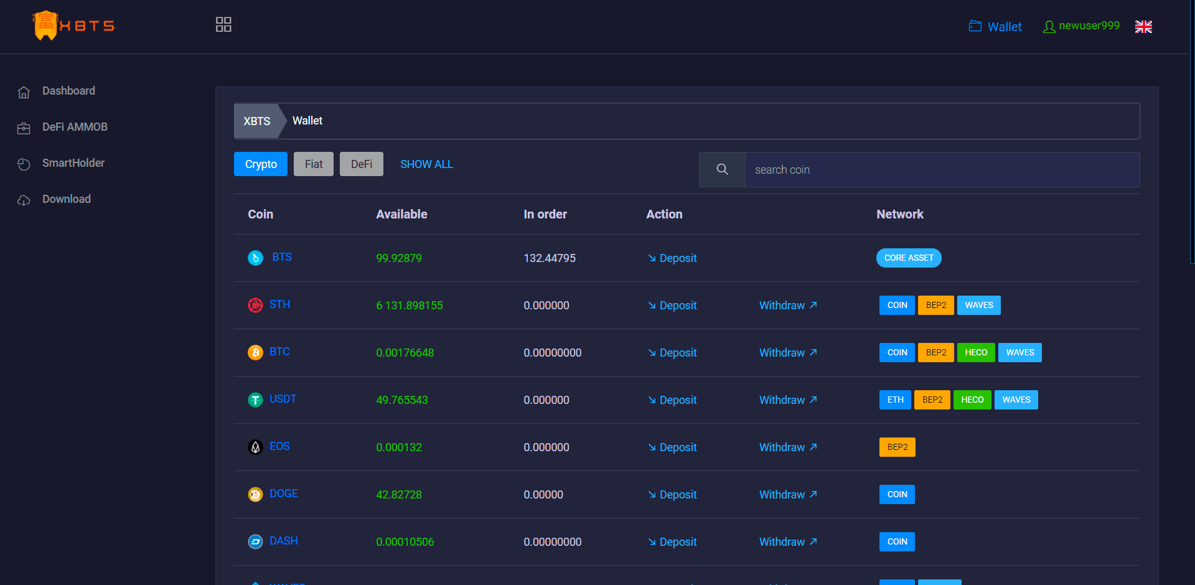Click the SmartHolder pie icon

pyautogui.click(x=24, y=164)
